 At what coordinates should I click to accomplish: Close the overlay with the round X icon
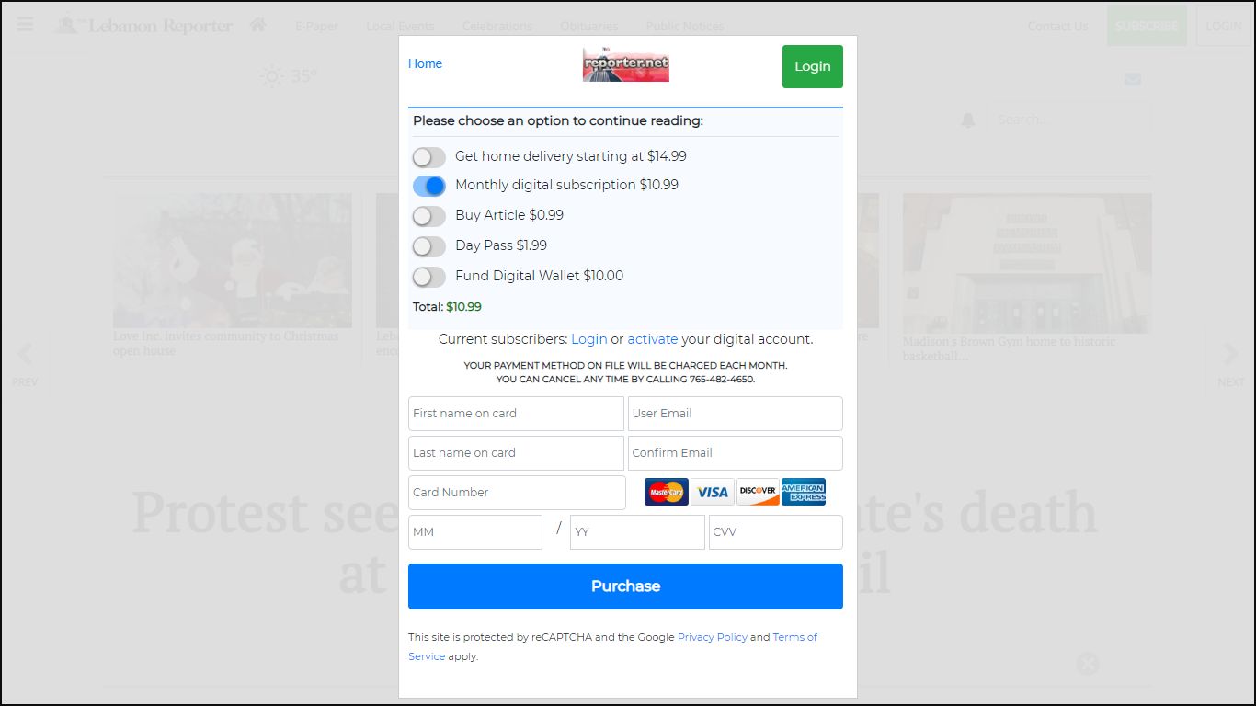[1088, 664]
